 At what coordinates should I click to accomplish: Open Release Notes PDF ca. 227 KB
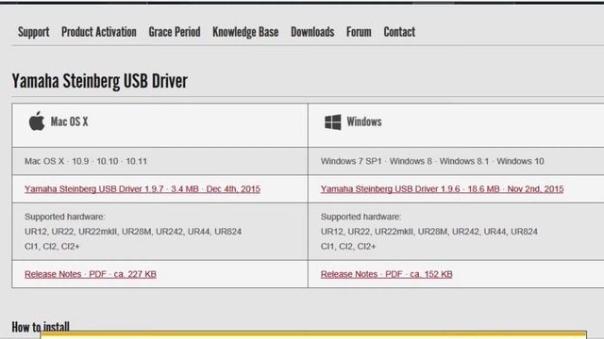pyautogui.click(x=91, y=274)
